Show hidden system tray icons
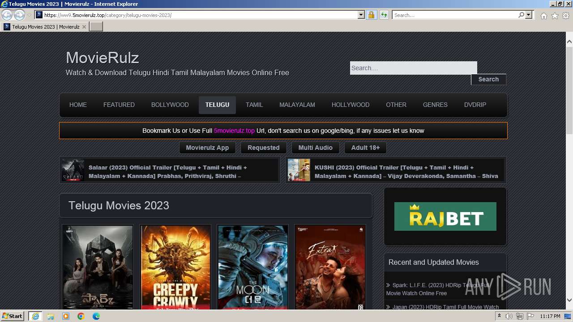 click(500, 316)
